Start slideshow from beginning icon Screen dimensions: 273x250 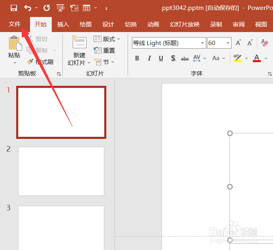point(60,8)
